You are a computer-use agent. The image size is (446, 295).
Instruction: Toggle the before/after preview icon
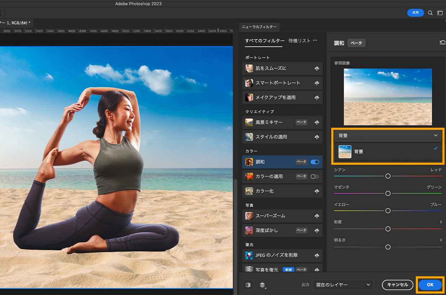pyautogui.click(x=248, y=285)
